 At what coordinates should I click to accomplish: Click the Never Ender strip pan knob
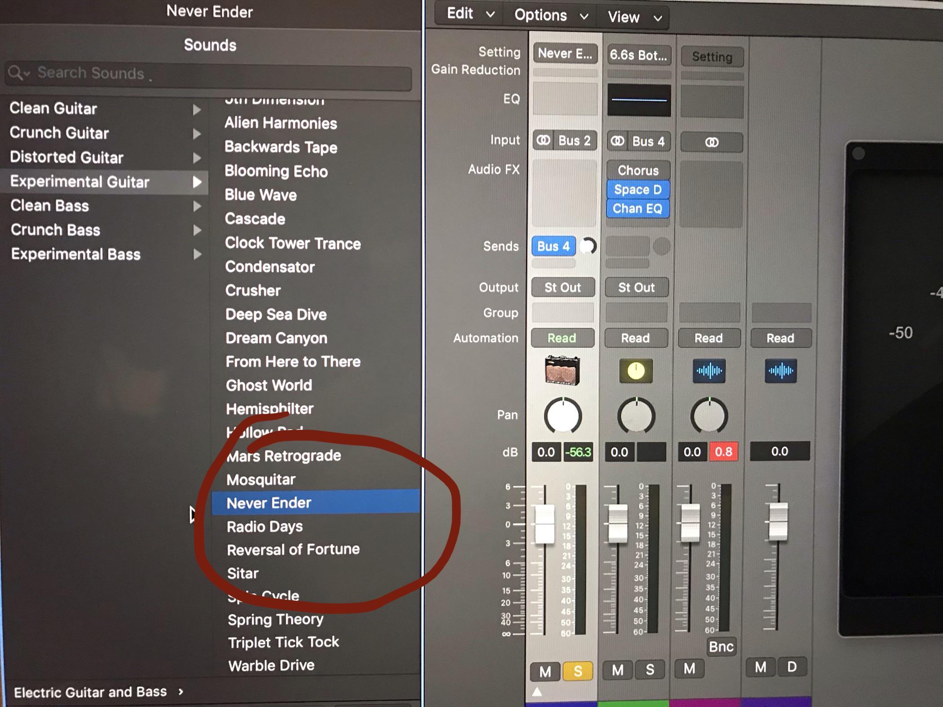tap(563, 416)
